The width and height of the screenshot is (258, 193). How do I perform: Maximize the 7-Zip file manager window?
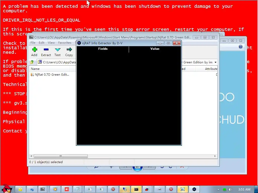click(205, 37)
